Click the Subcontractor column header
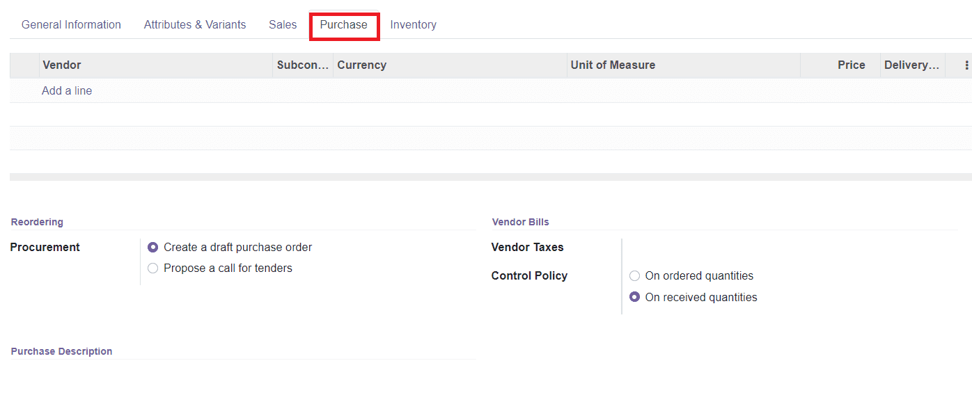 point(303,65)
